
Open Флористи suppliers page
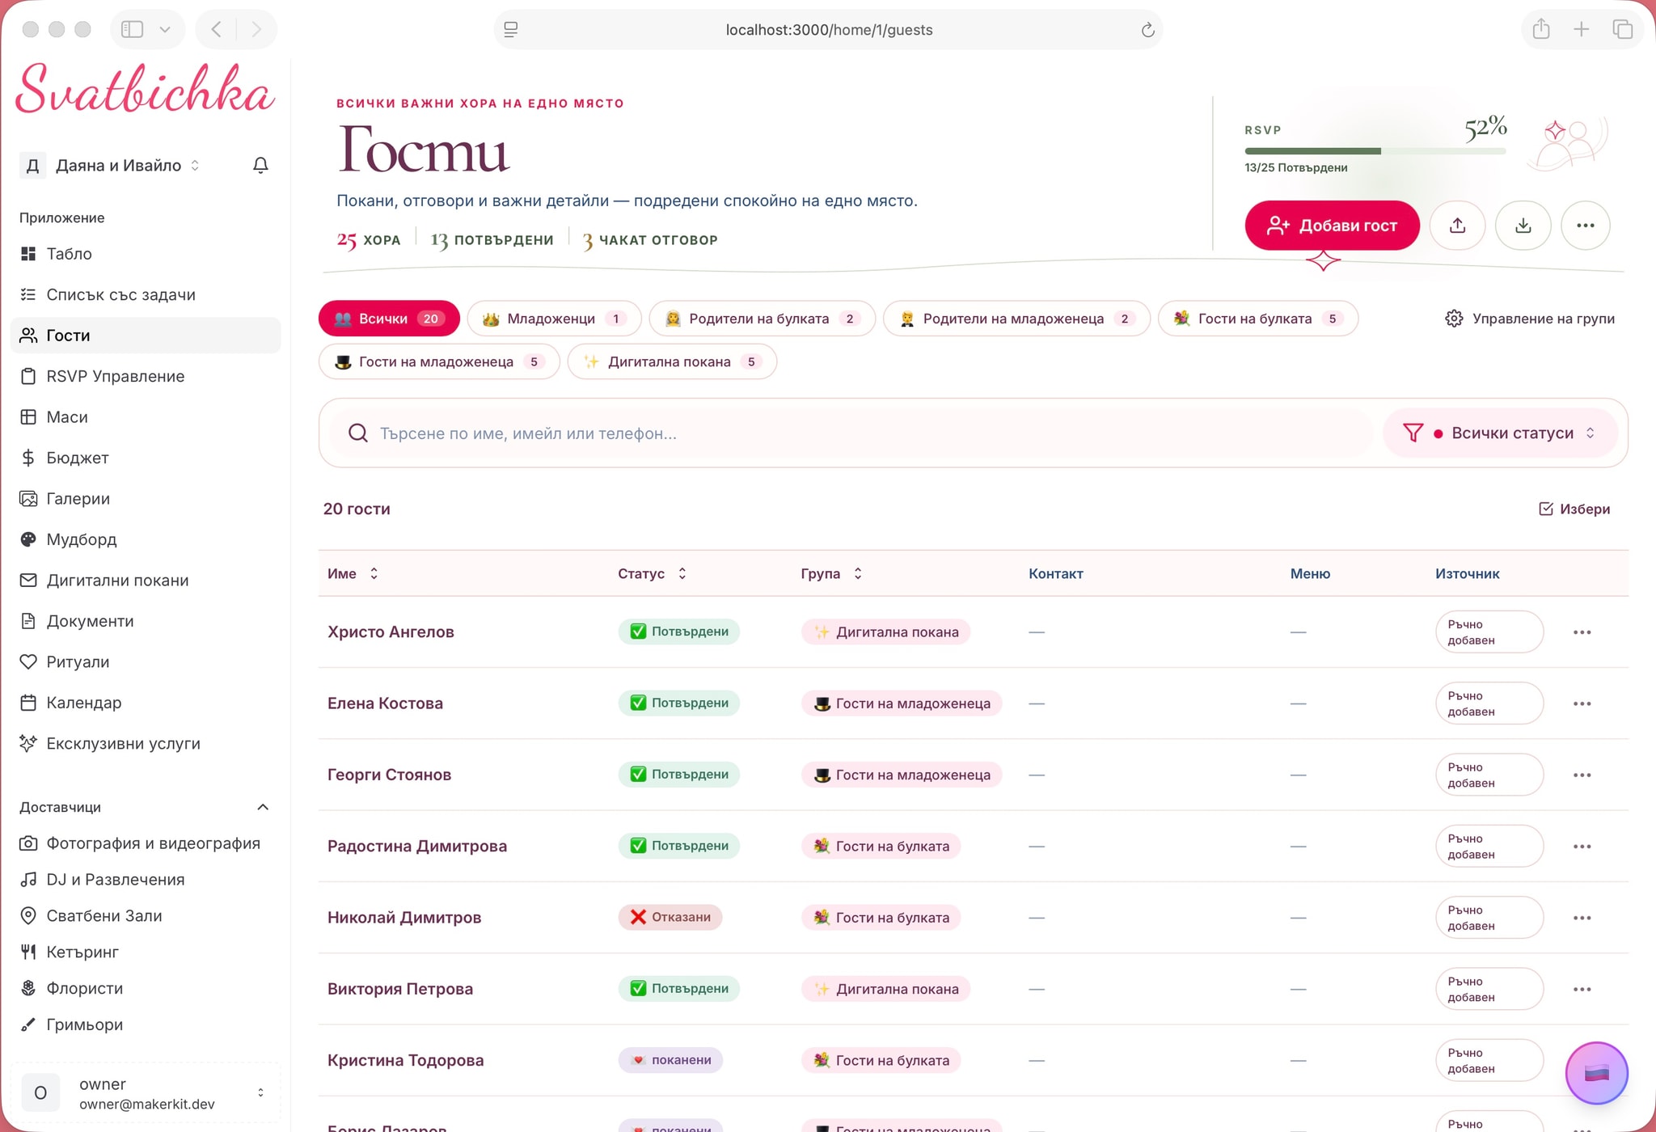pos(146,988)
